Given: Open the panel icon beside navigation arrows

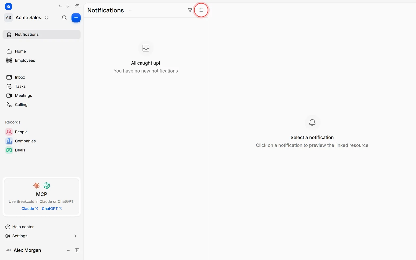Looking at the screenshot, I should [x=77, y=6].
